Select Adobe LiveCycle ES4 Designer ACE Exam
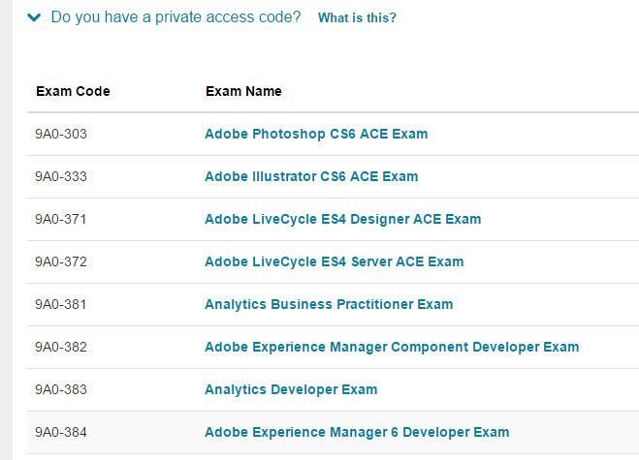 click(x=342, y=219)
